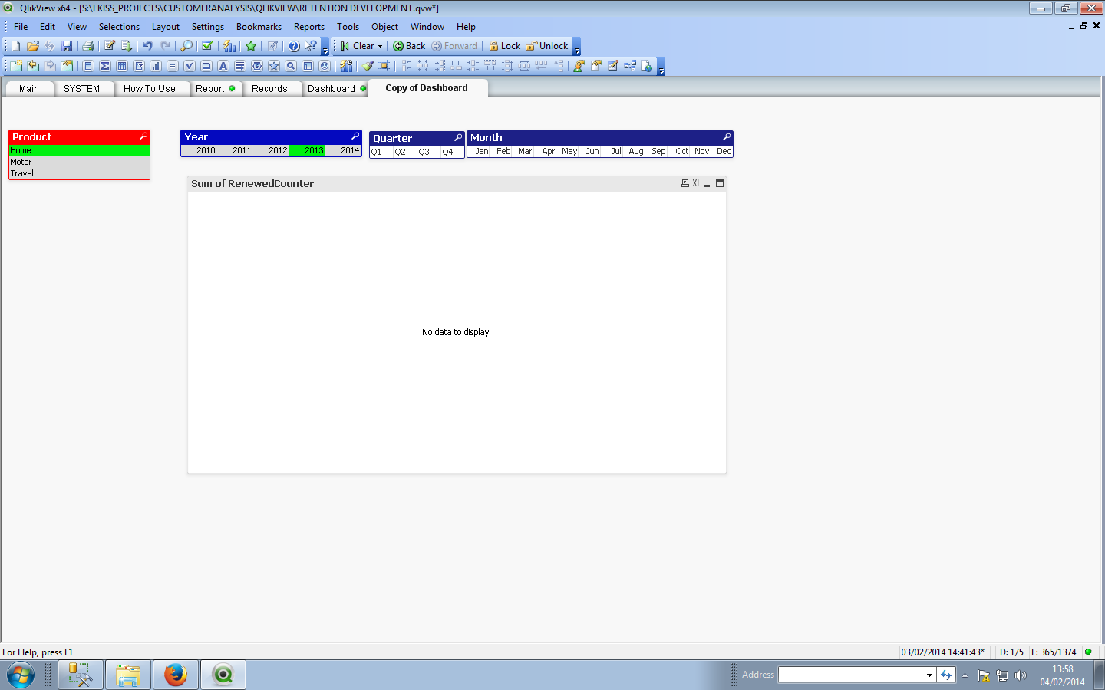Click the volume speaker tray icon
The image size is (1105, 690).
pyautogui.click(x=1021, y=675)
